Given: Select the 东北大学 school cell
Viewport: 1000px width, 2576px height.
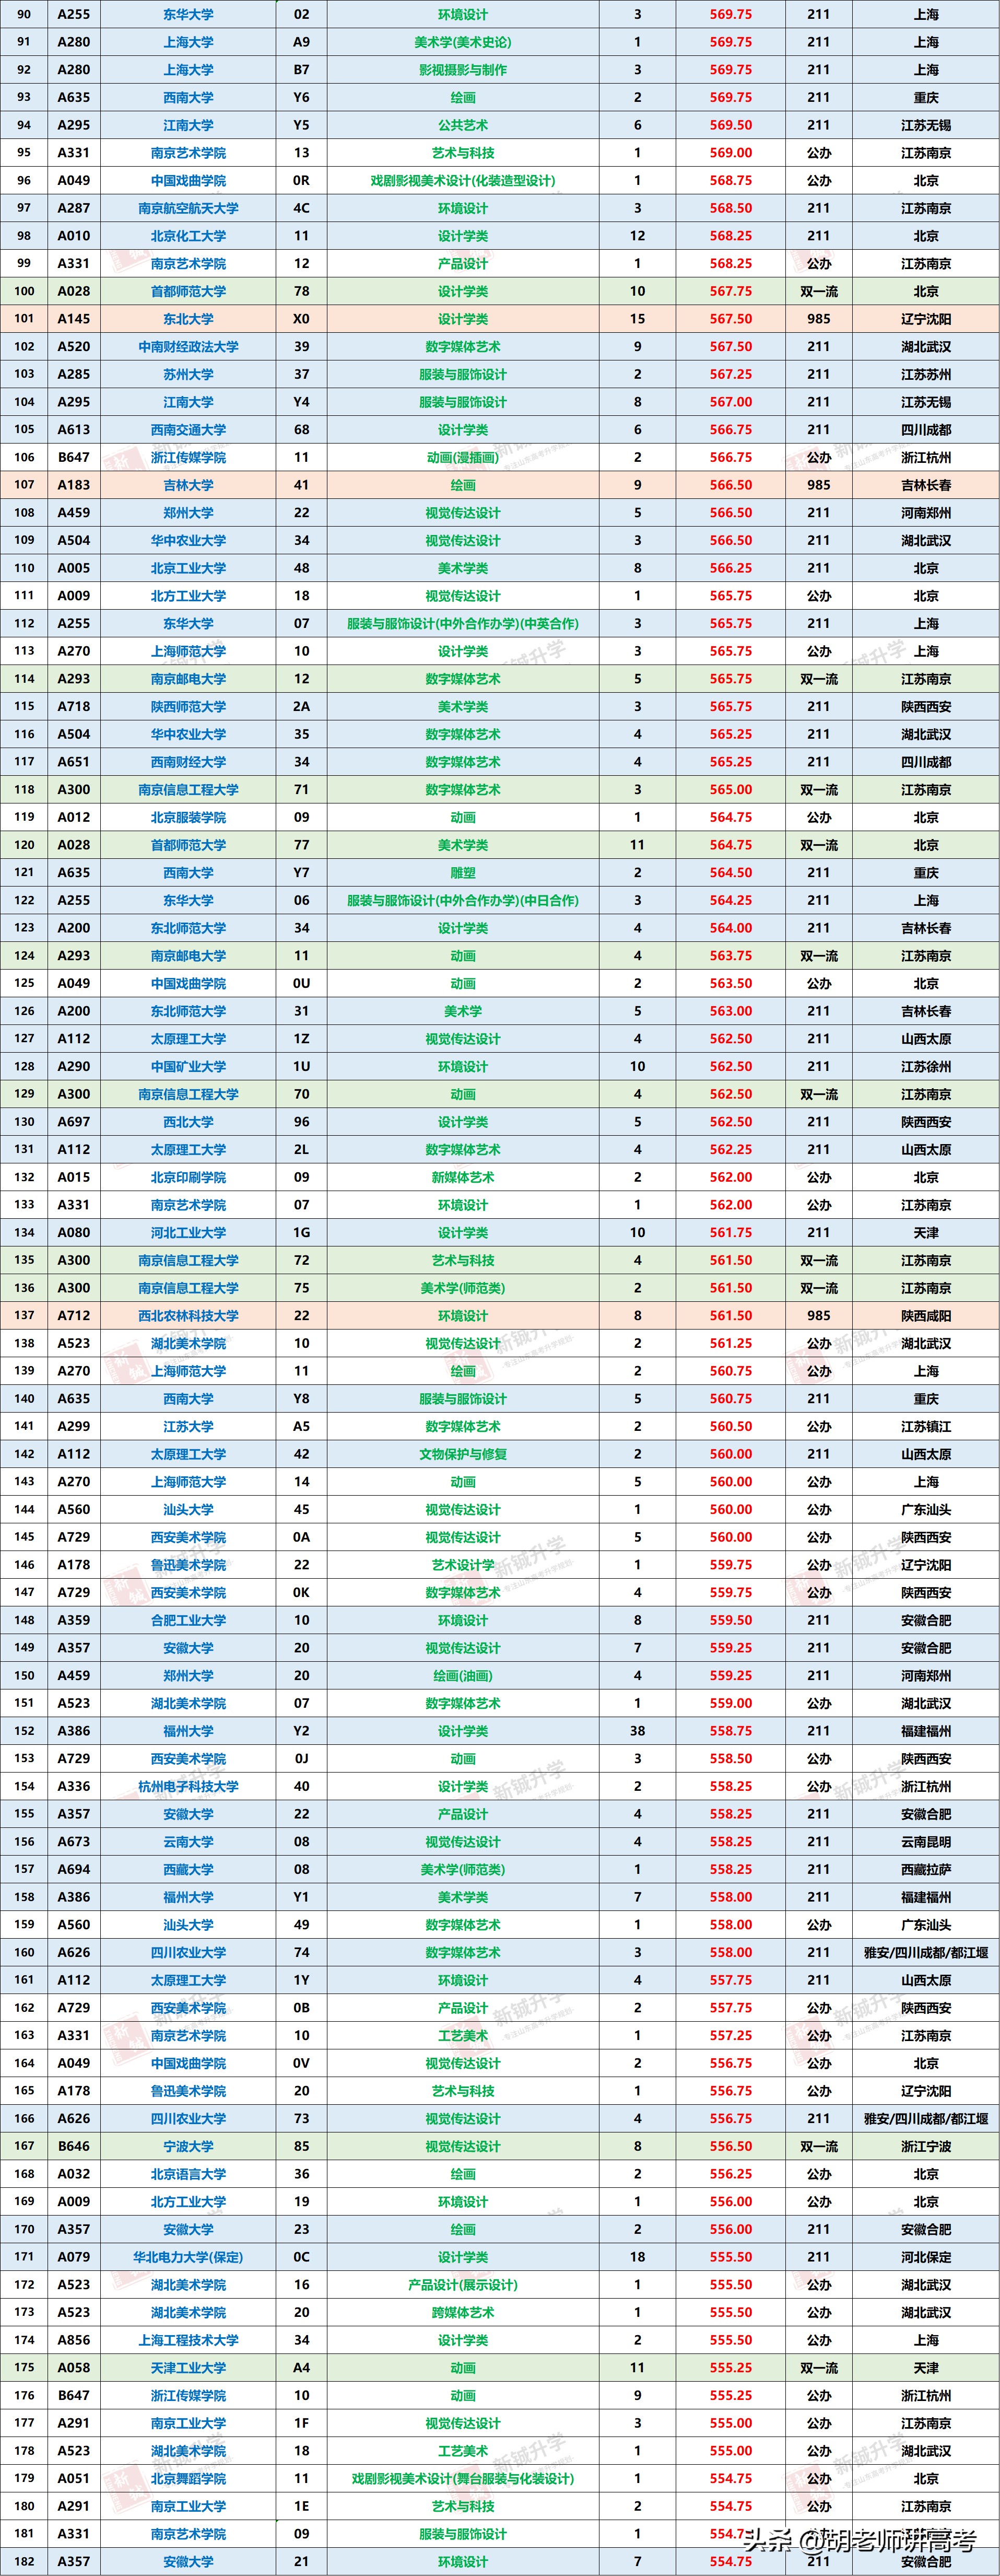Looking at the screenshot, I should (x=188, y=319).
